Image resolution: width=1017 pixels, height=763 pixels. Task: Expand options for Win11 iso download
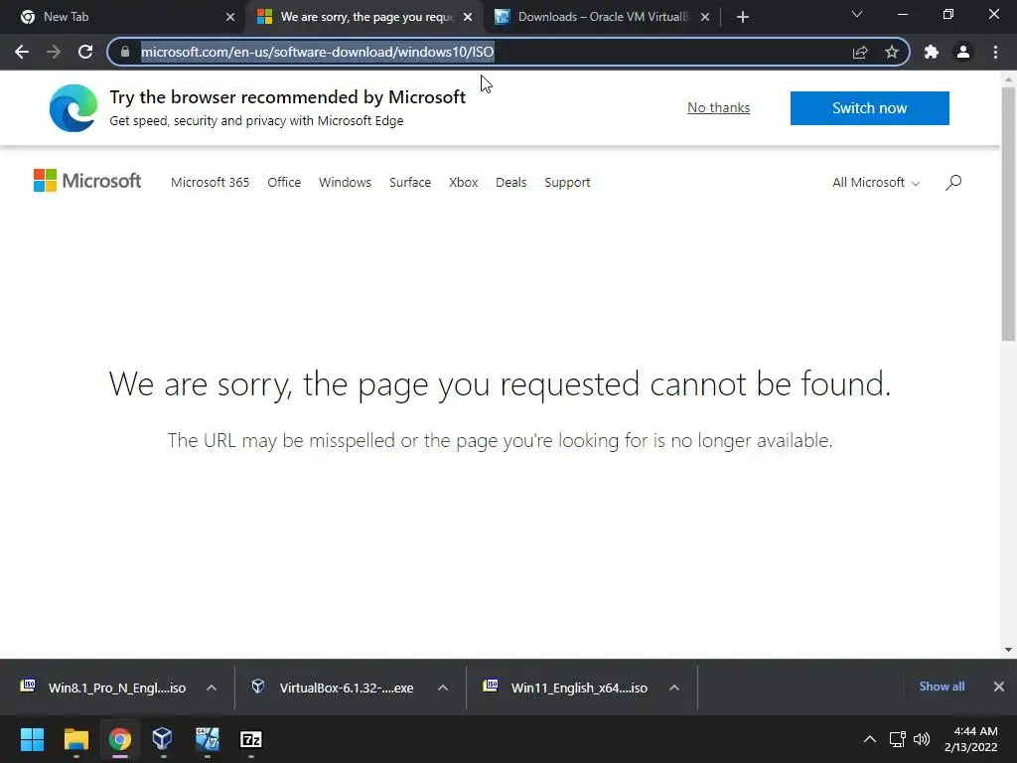pos(674,687)
